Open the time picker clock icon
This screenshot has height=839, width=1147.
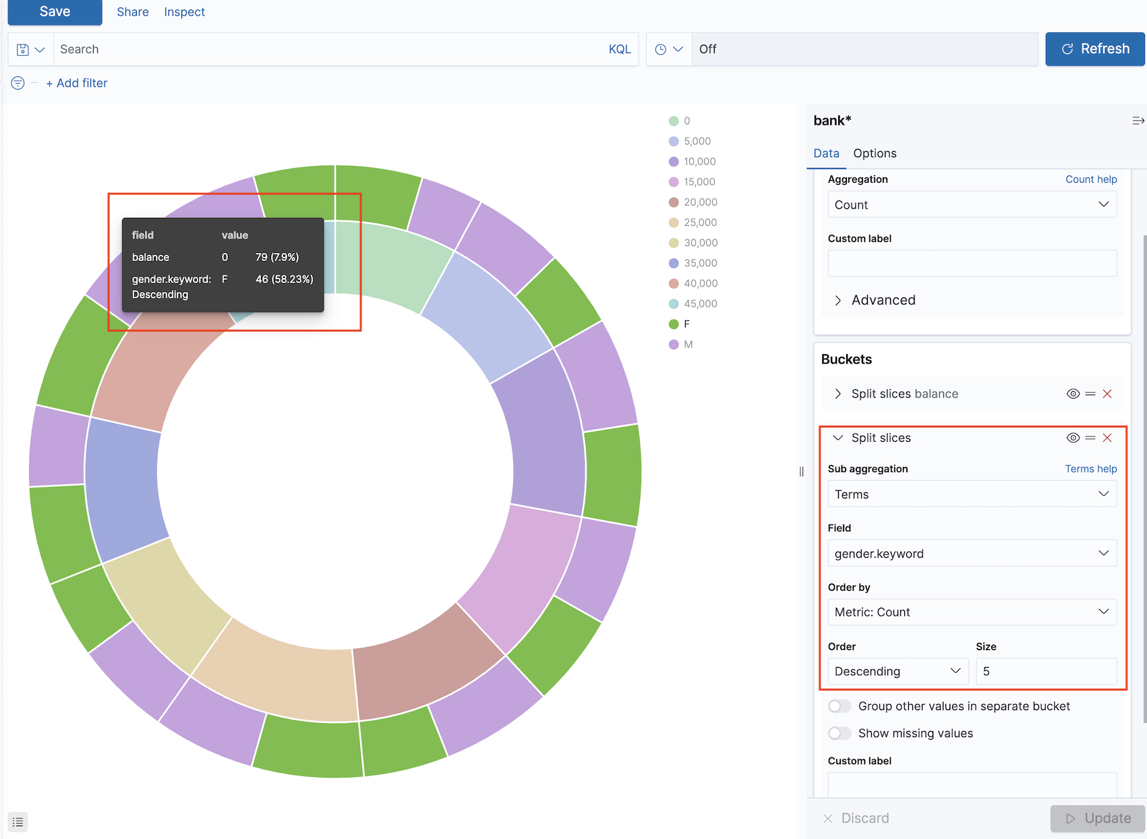(x=669, y=49)
